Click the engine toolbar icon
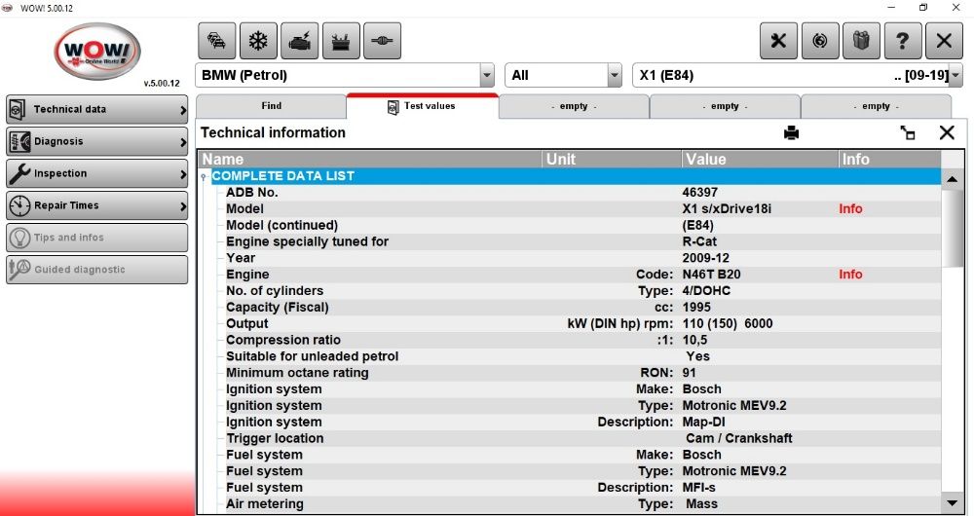This screenshot has width=974, height=516. coord(299,41)
